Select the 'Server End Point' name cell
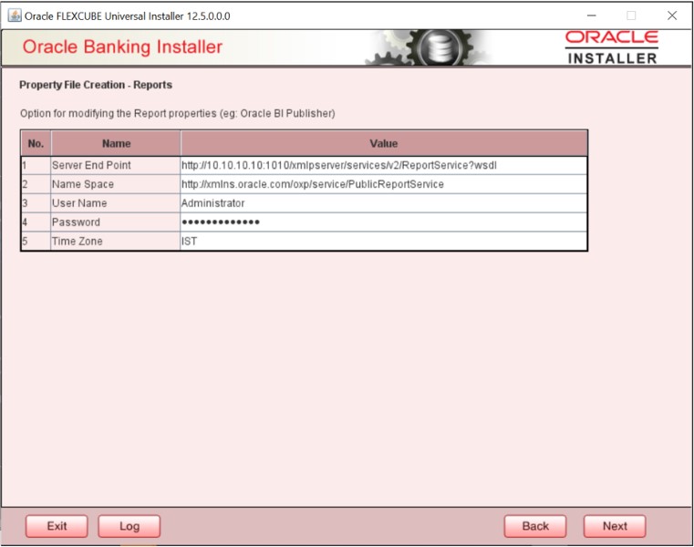The image size is (694, 547). (116, 166)
